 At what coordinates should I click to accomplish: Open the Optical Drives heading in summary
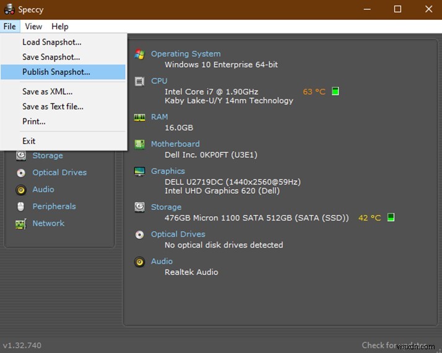178,234
